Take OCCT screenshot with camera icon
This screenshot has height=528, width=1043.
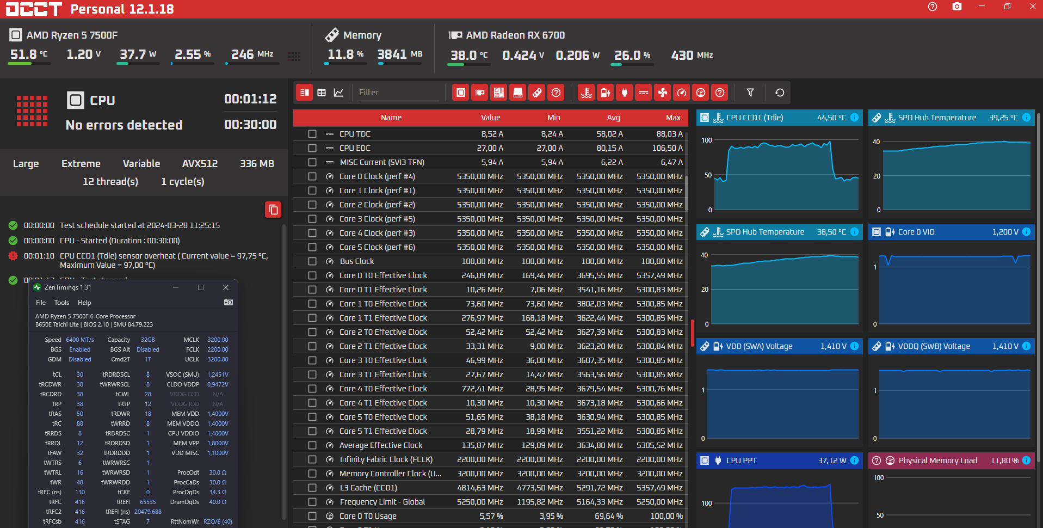(x=956, y=7)
